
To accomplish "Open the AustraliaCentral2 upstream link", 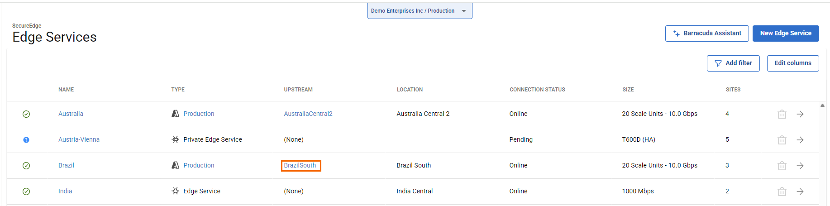I will [308, 114].
